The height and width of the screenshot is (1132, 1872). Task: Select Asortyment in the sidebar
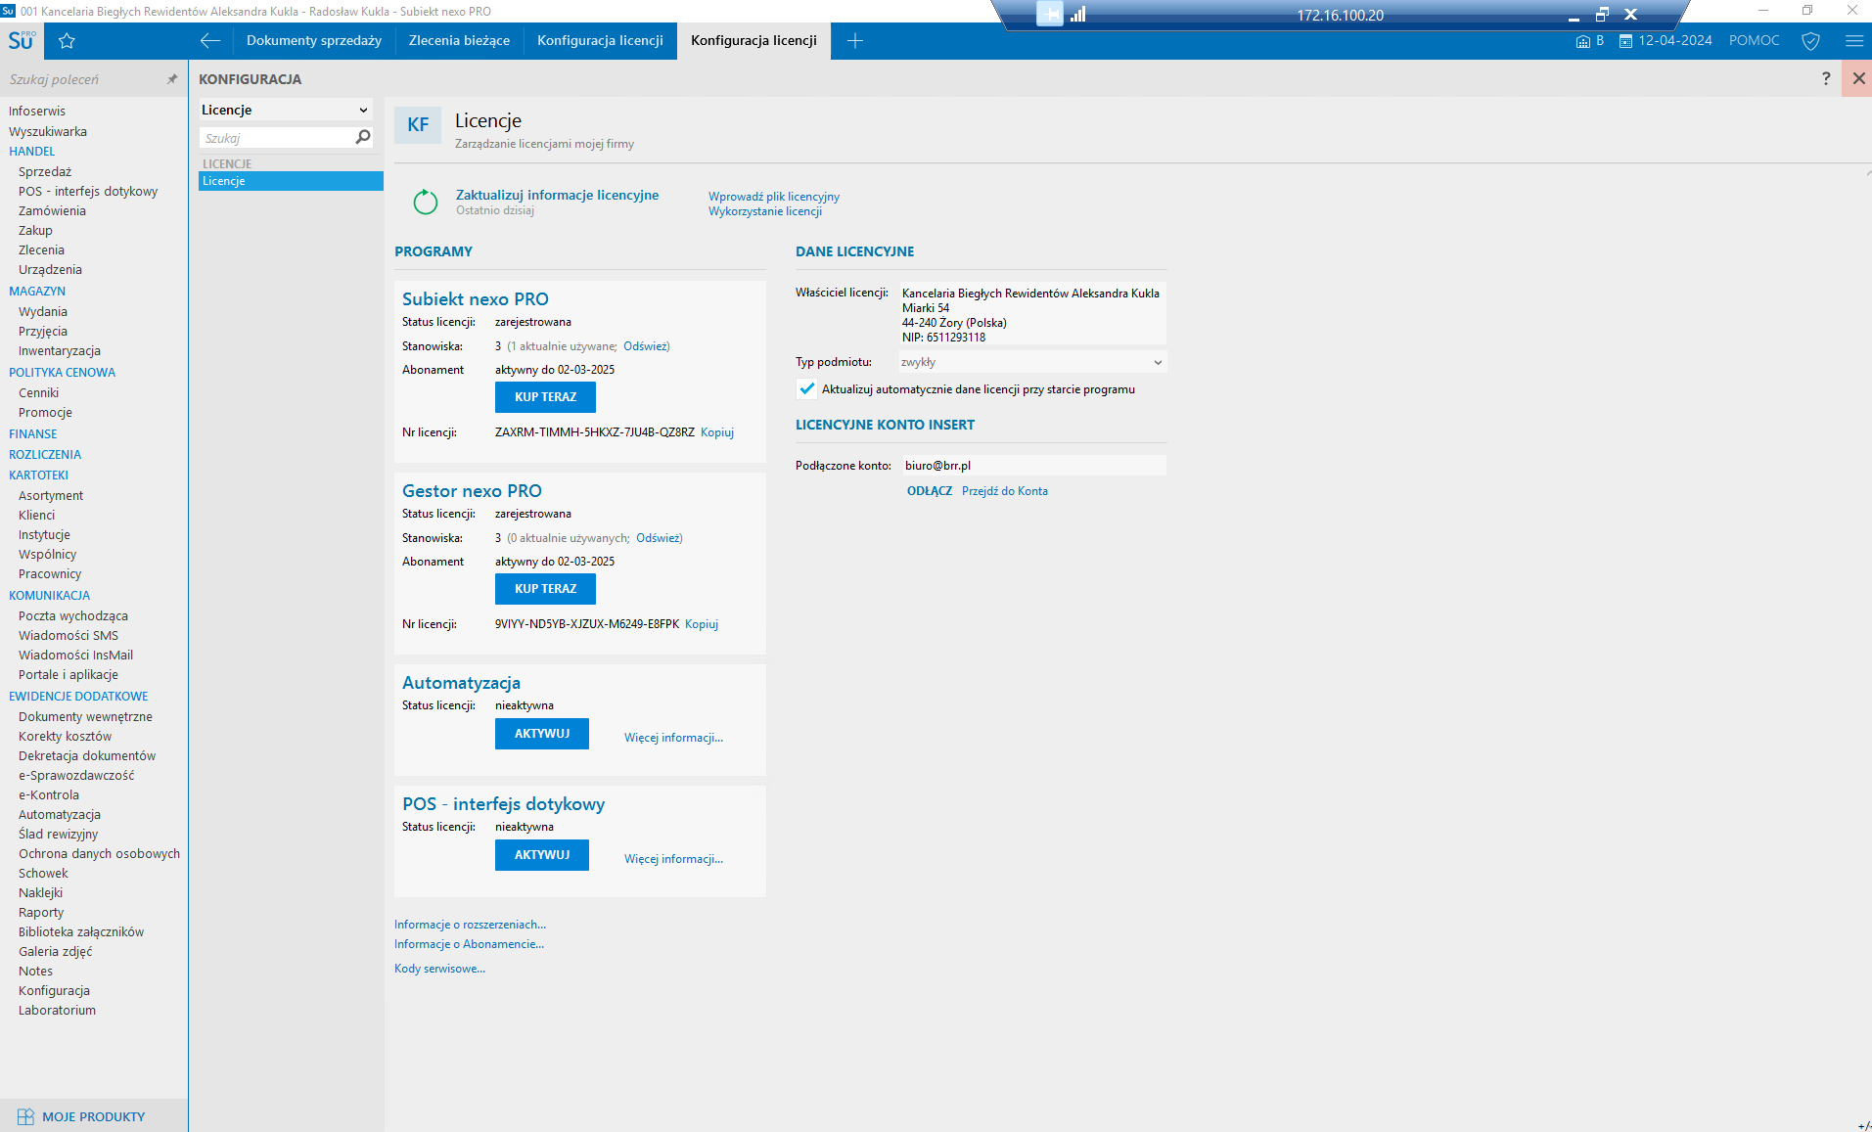tap(51, 496)
